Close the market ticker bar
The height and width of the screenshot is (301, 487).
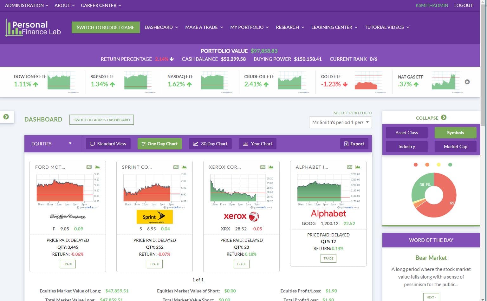(x=467, y=82)
